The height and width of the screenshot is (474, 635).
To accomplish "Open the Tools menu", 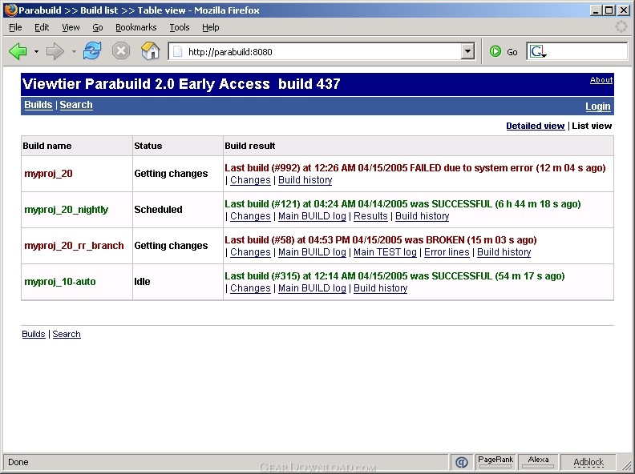I will click(x=180, y=27).
